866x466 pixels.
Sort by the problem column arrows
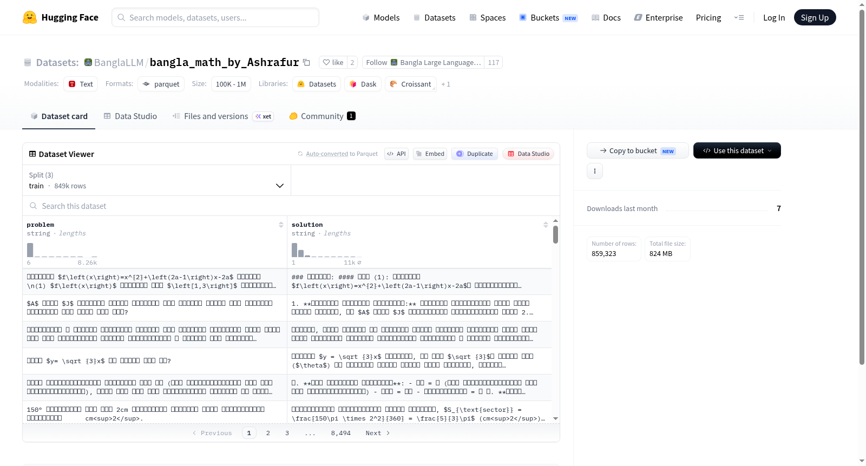point(281,225)
